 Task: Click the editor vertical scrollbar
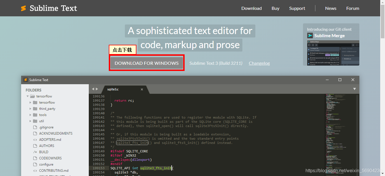[357, 135]
